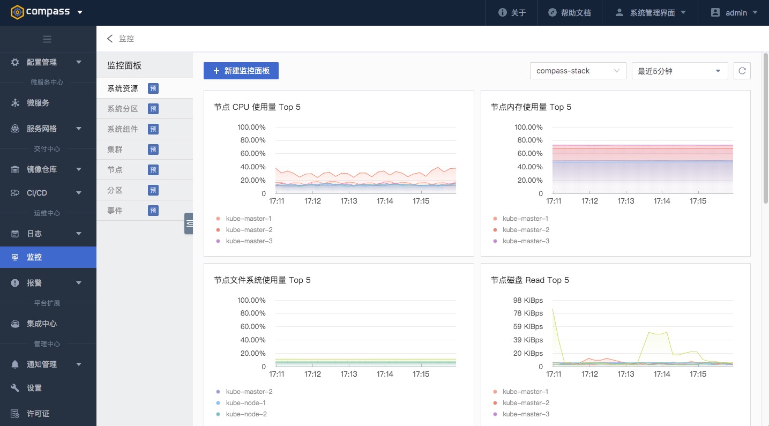
Task: Click the 报警 alert icon
Action: (15, 283)
